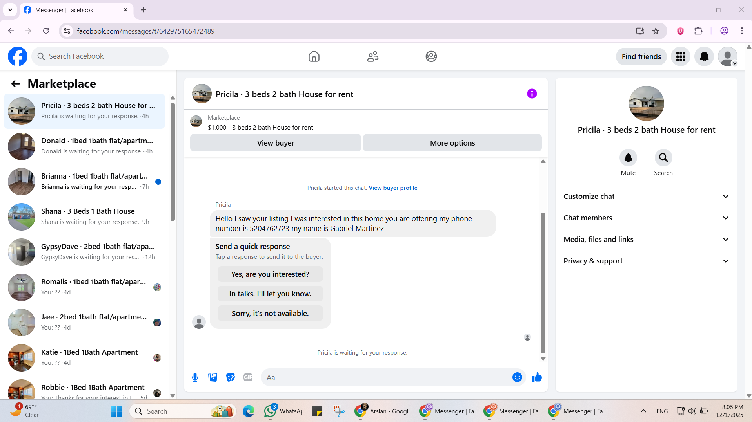Open the GypsyDave 2bed 1bath conversation
752x422 pixels.
(84, 252)
